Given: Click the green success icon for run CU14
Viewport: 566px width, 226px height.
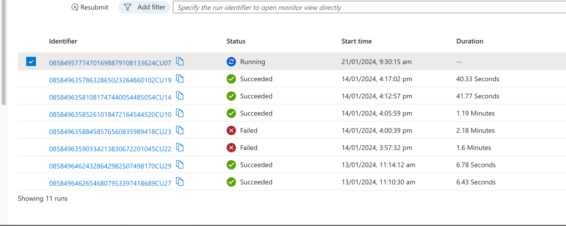Looking at the screenshot, I should click(231, 96).
